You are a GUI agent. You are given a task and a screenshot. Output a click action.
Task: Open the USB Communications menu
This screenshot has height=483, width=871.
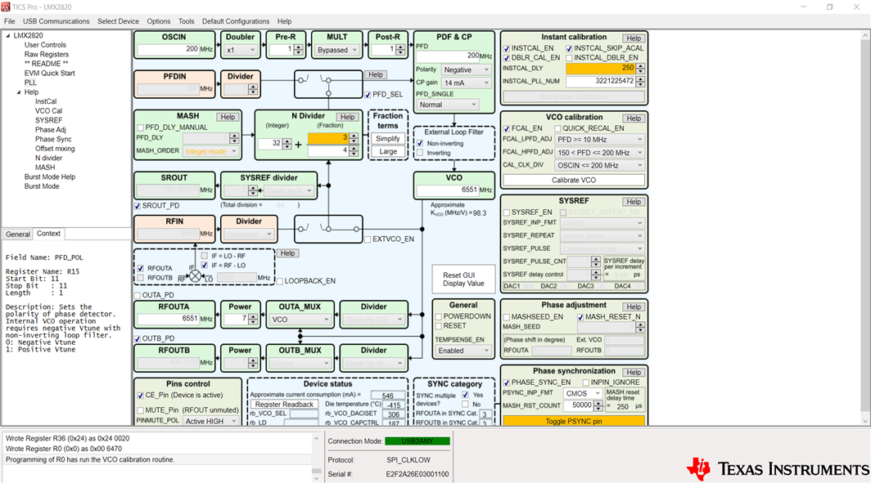click(x=56, y=21)
